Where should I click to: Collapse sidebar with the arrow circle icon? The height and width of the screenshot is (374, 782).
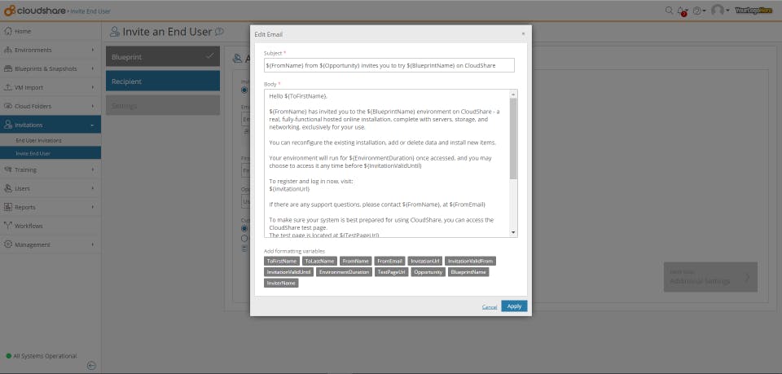[x=91, y=365]
